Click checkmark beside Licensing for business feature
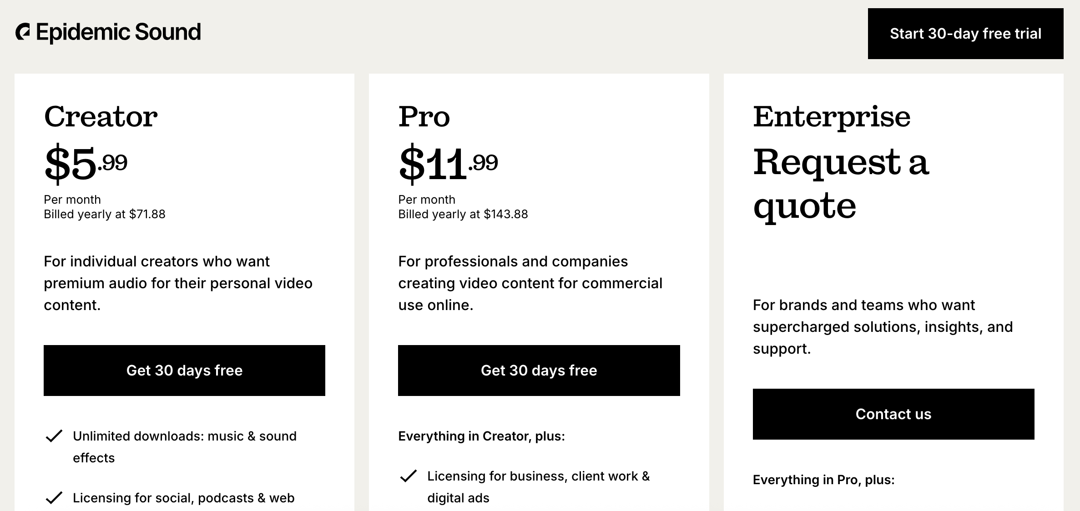Image resolution: width=1080 pixels, height=511 pixels. click(409, 476)
